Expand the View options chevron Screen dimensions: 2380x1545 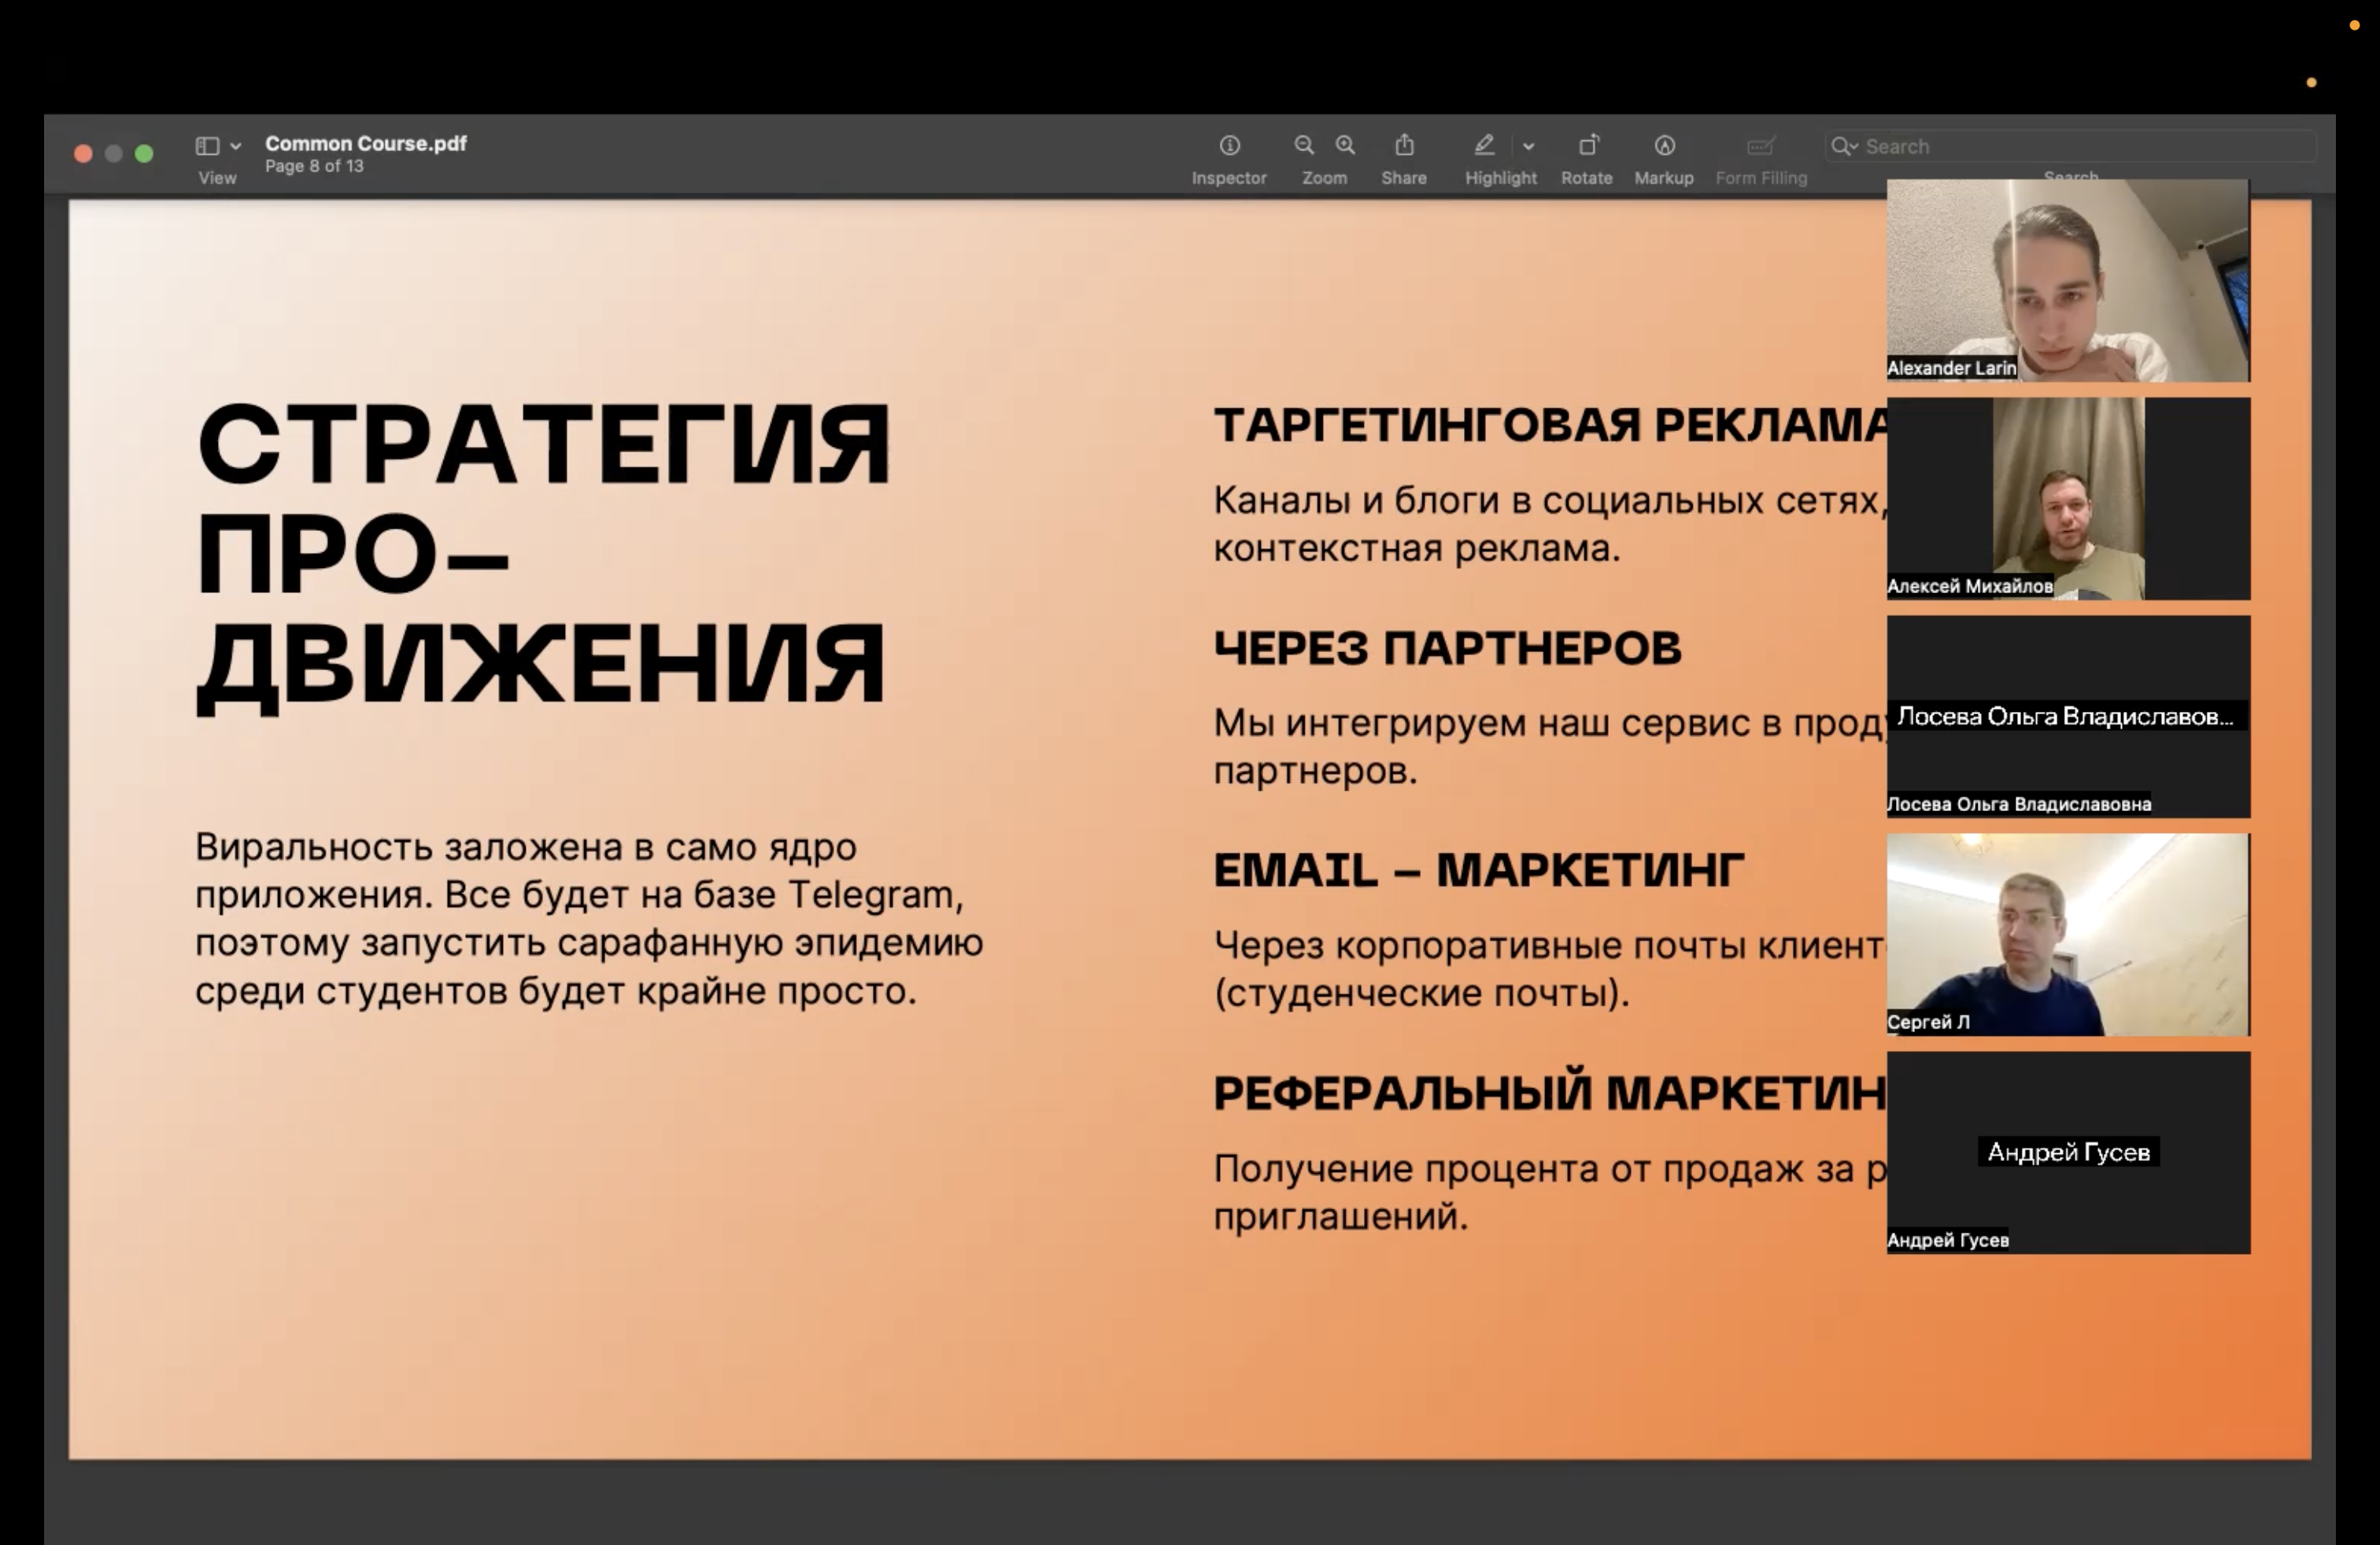[236, 146]
